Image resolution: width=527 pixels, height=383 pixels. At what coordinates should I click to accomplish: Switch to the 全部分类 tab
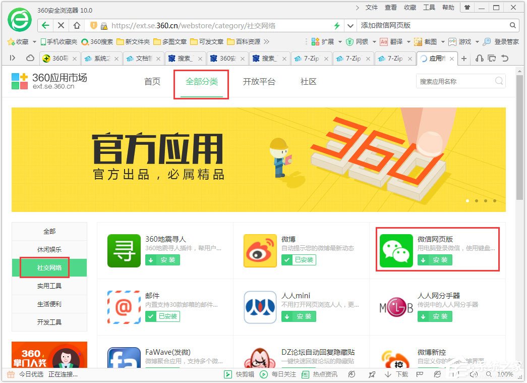coord(201,81)
